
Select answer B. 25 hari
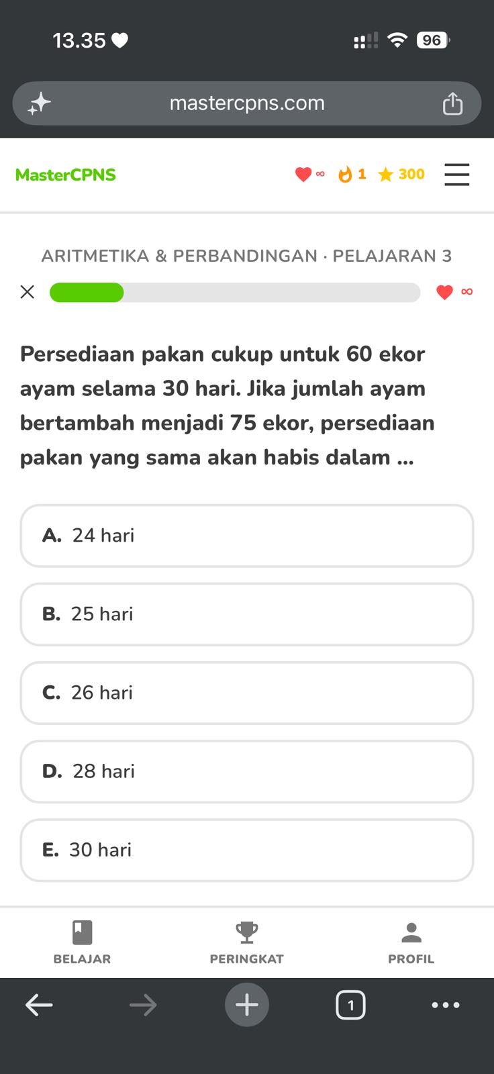pyautogui.click(x=247, y=614)
